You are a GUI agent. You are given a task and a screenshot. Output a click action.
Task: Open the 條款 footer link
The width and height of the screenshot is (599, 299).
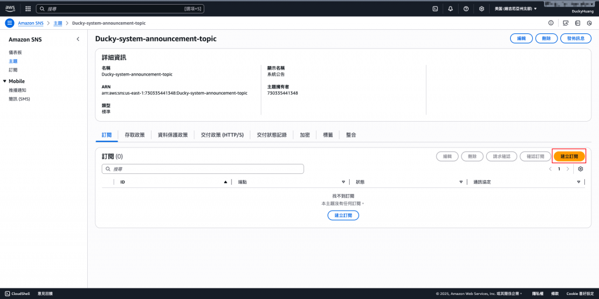click(x=555, y=294)
